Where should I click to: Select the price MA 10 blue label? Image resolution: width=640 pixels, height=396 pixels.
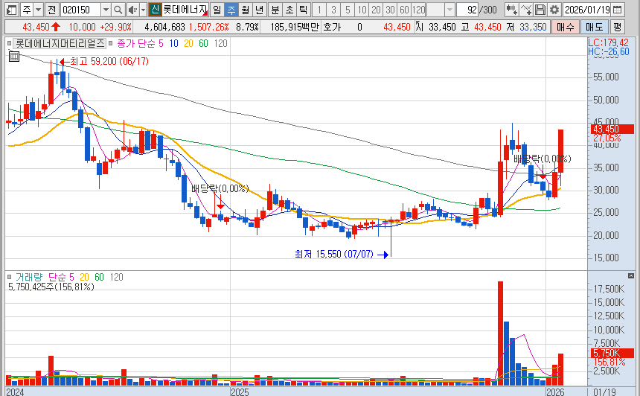pos(174,43)
